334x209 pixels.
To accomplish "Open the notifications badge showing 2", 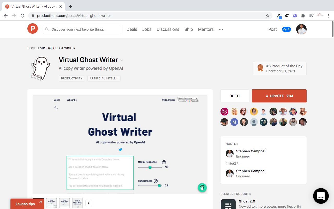I will 287,29.
